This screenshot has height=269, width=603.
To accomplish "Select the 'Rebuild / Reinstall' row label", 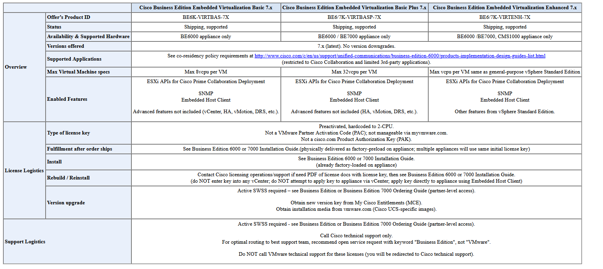I will point(68,178).
